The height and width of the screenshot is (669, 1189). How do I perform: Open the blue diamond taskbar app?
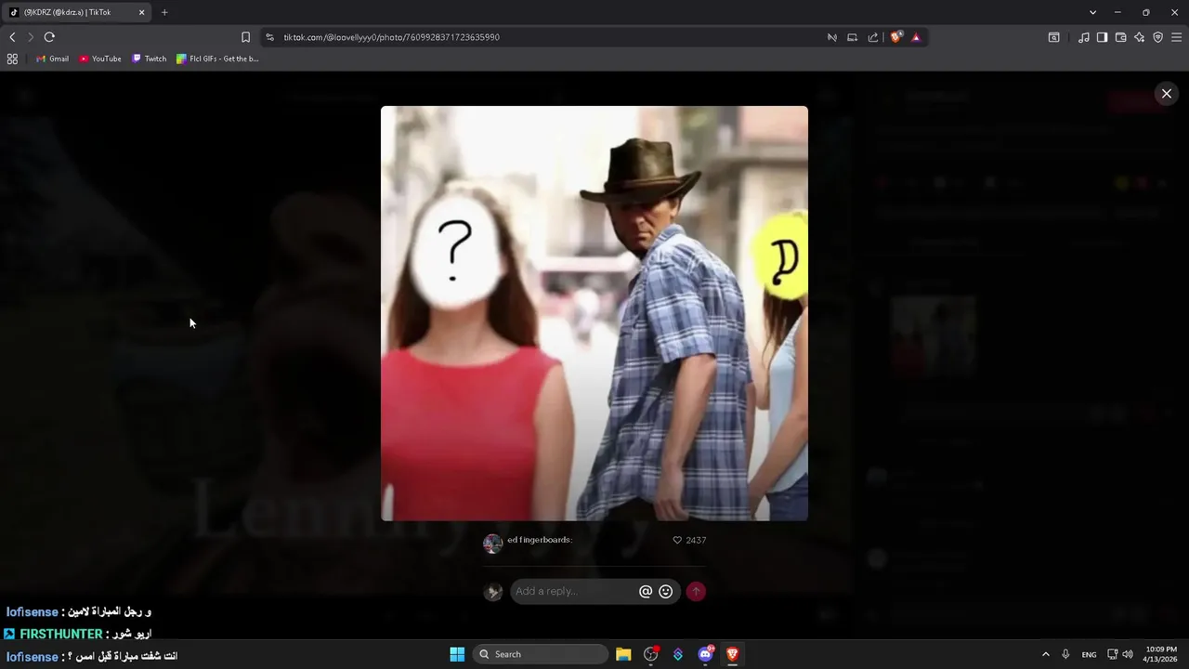click(x=678, y=654)
